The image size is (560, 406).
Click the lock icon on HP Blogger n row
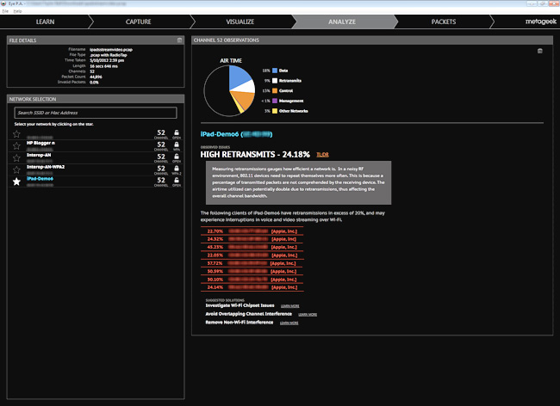(x=177, y=144)
